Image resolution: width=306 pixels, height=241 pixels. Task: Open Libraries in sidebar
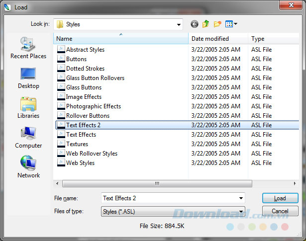29,107
